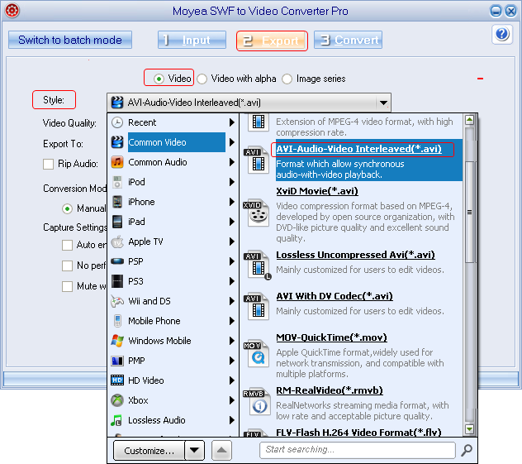522x464 pixels.
Task: Click the Xbox logo icon
Action: click(x=117, y=400)
